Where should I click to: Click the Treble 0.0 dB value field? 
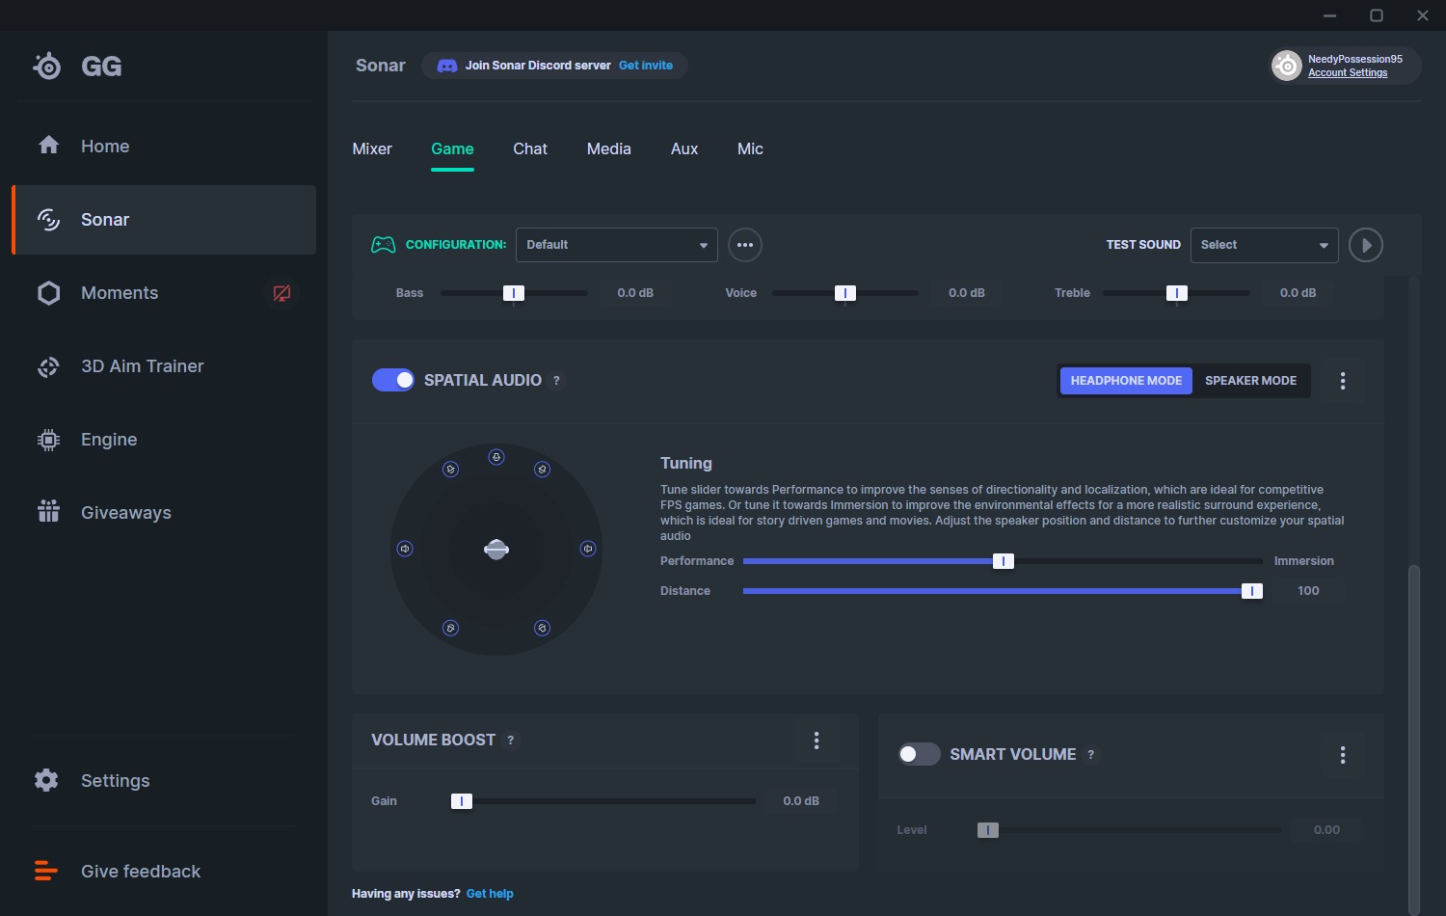1299,293
